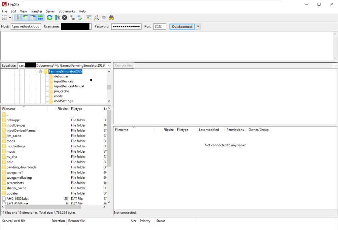Viewport: 338px width, 230px height.
Task: Click the reconnect to last server icon
Action: pos(80,18)
